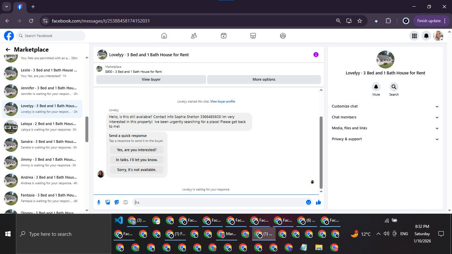
Task: Open Sandra's conversation in the list
Action: (42, 145)
